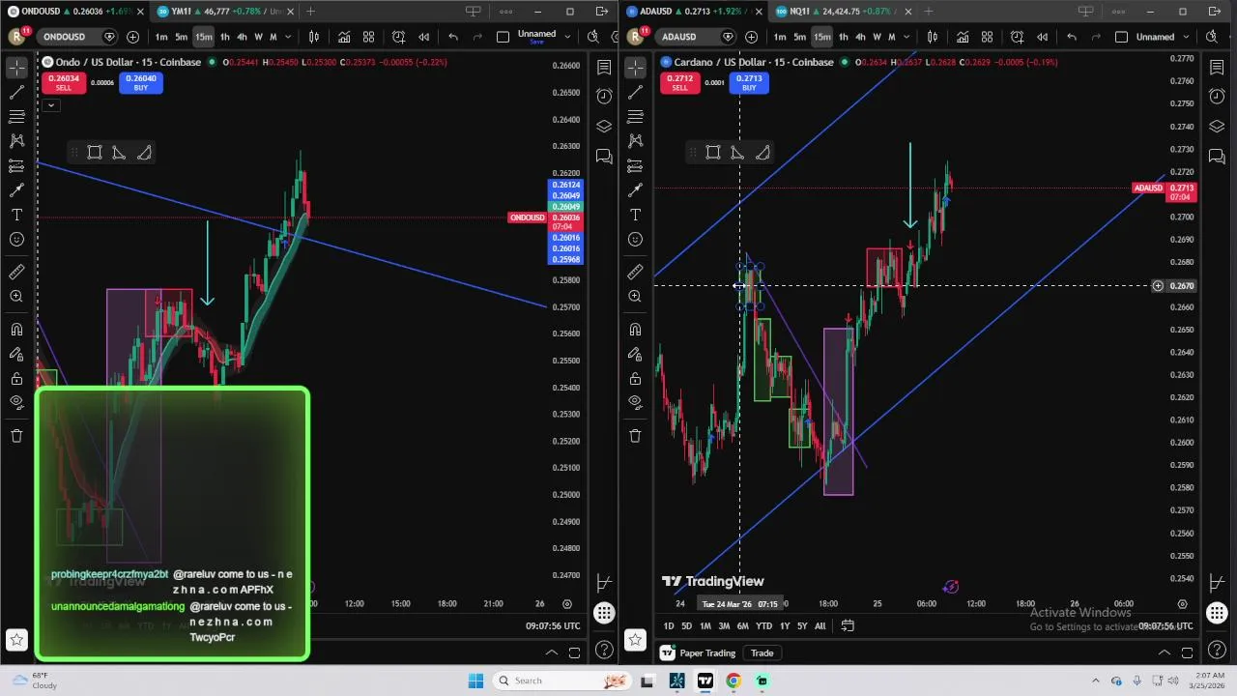Viewport: 1237px width, 696px height.
Task: Click the Trade button in Paper Trading bar
Action: click(762, 653)
